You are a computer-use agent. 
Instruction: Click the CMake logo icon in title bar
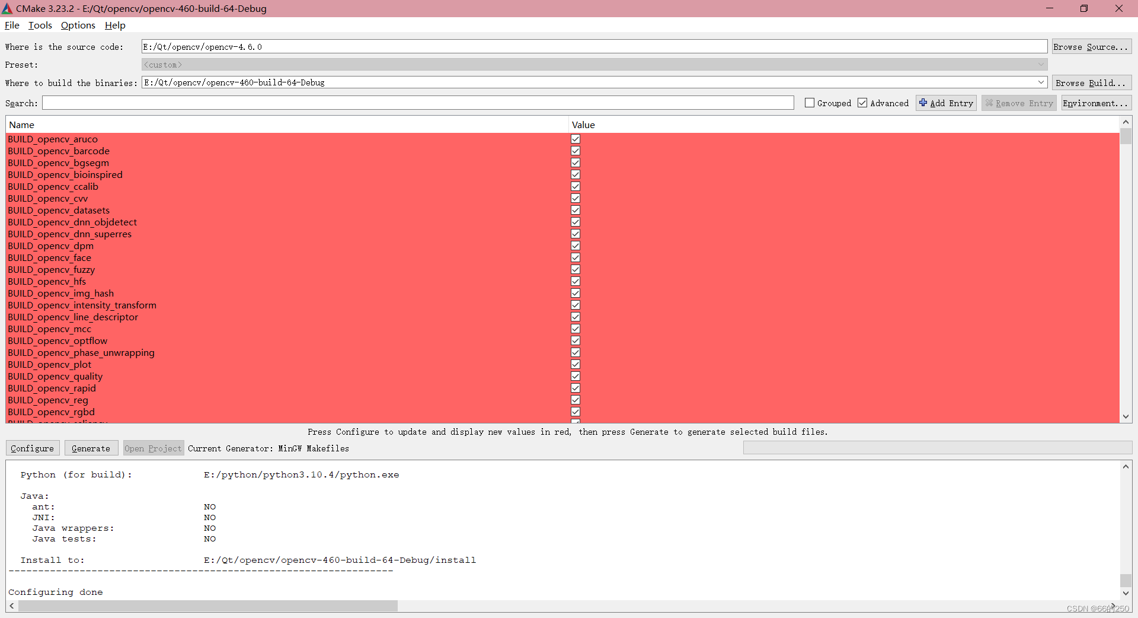coord(7,8)
